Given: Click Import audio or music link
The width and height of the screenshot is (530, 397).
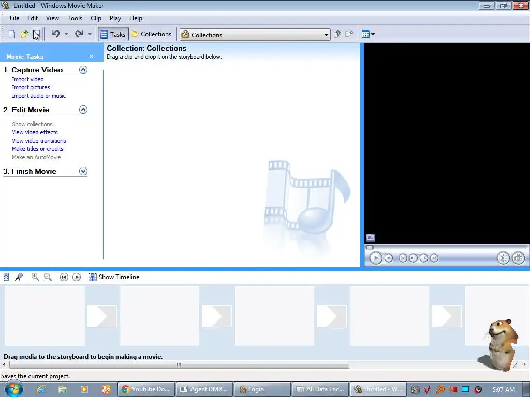Looking at the screenshot, I should pyautogui.click(x=39, y=96).
